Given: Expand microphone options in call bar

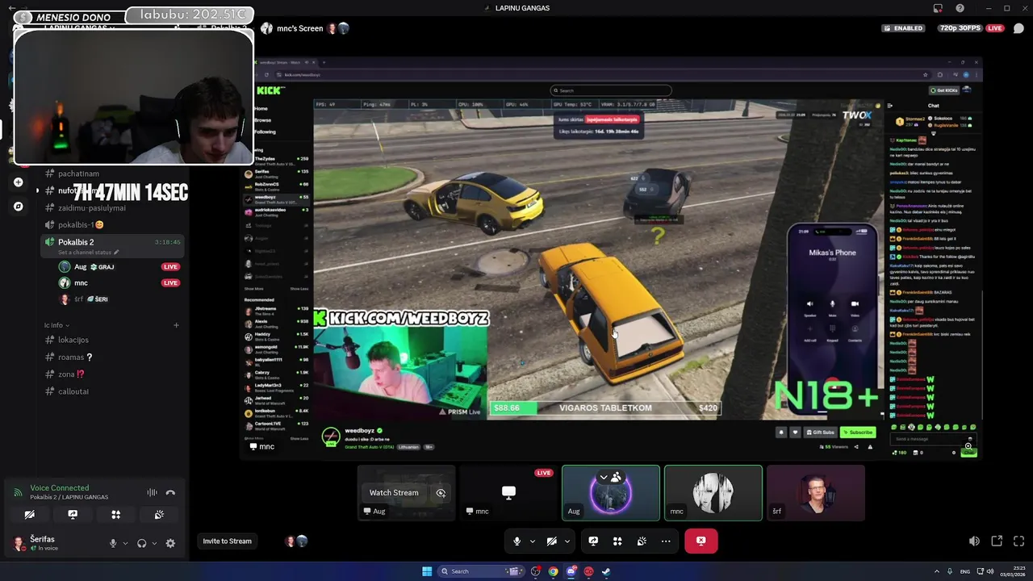Looking at the screenshot, I should point(532,541).
